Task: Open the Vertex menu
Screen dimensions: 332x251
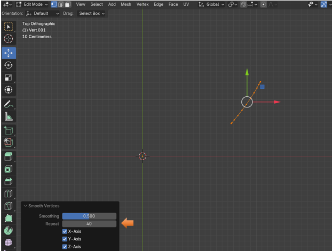Action: coord(143,4)
